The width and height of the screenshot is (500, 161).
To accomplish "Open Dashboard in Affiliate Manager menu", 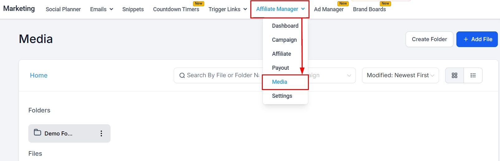I will click(x=285, y=26).
